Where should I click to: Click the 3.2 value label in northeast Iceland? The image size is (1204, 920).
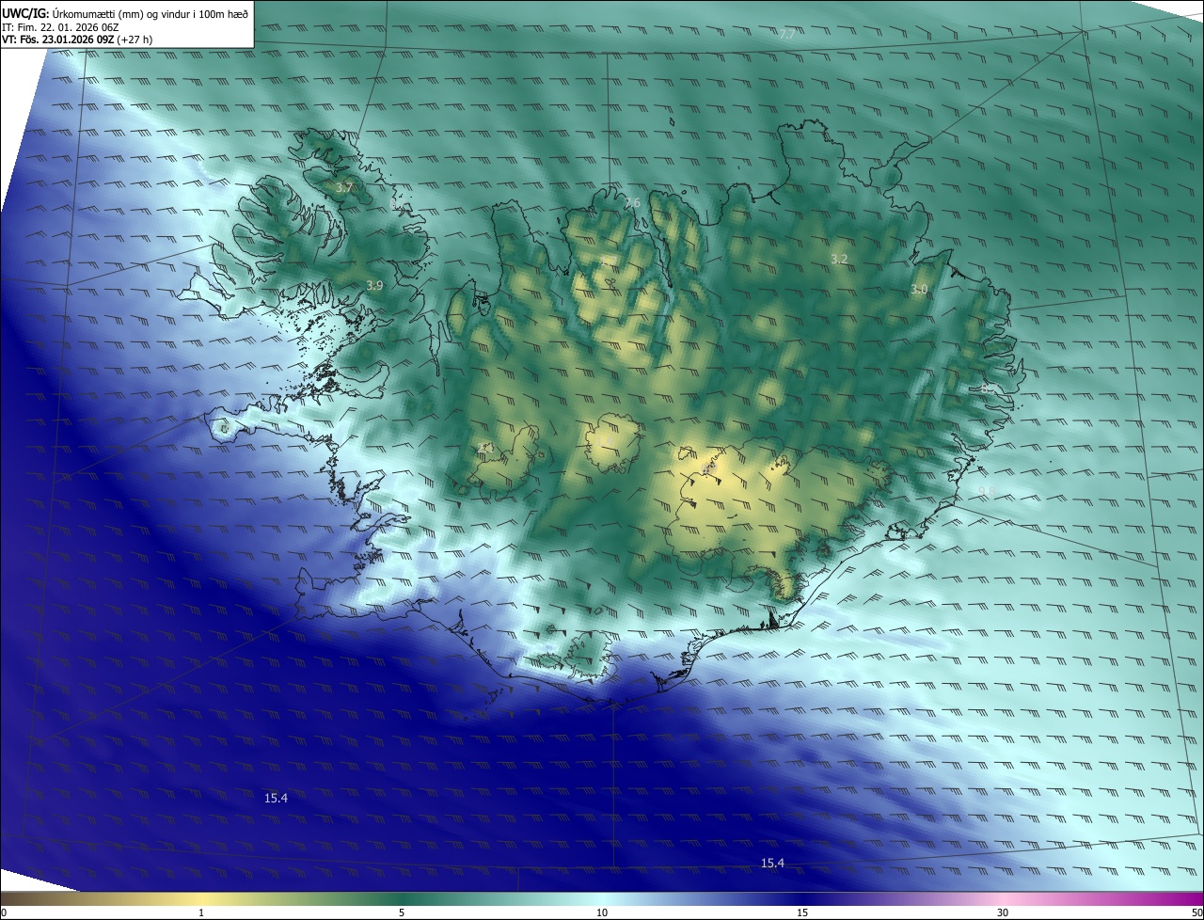click(839, 259)
